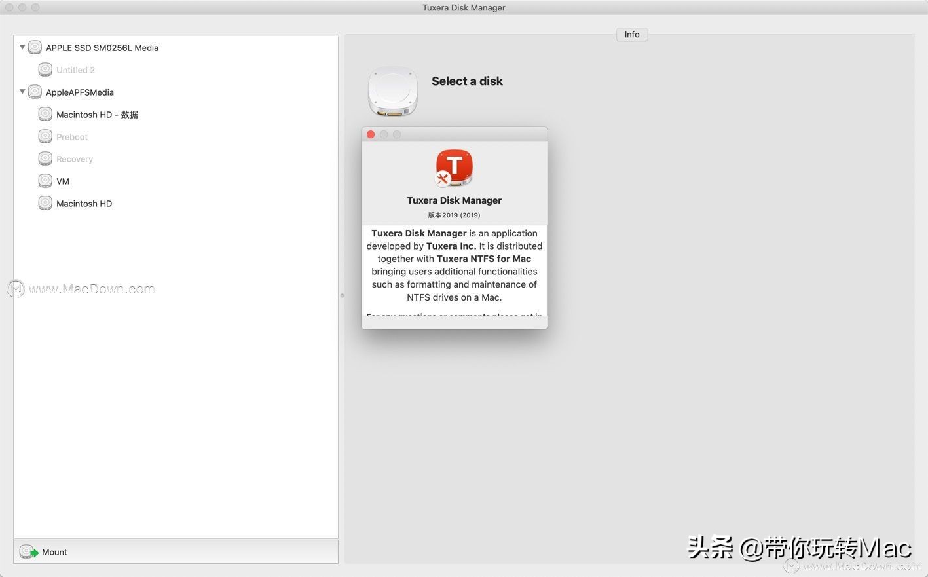Select the VM volume name
Image resolution: width=928 pixels, height=577 pixels.
click(x=63, y=181)
